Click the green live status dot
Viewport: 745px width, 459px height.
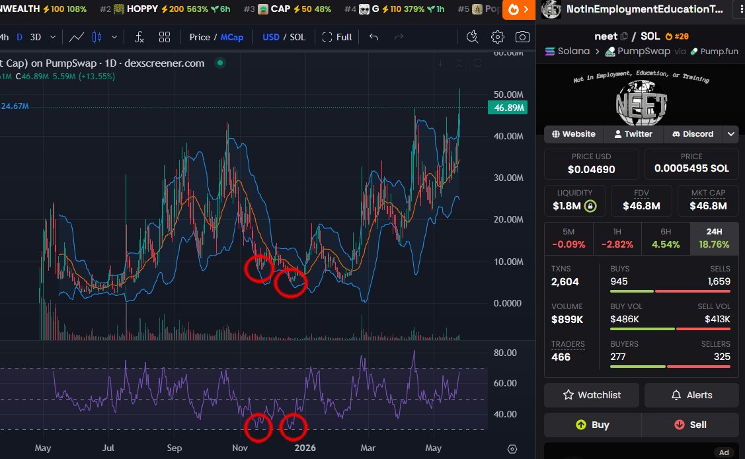point(220,63)
